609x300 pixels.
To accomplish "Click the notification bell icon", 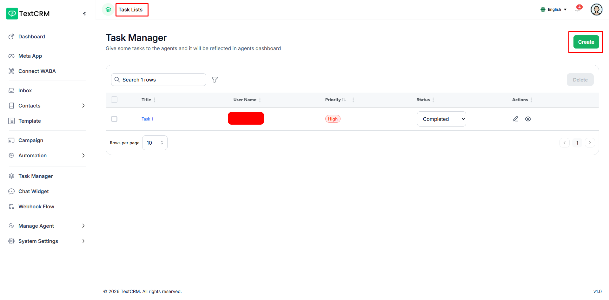I will pos(577,10).
